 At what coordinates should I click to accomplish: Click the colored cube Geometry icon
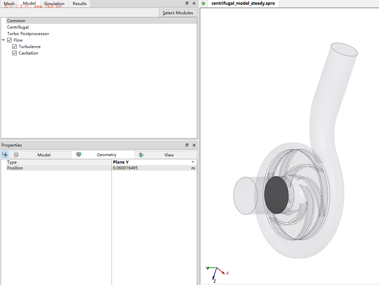(x=79, y=155)
